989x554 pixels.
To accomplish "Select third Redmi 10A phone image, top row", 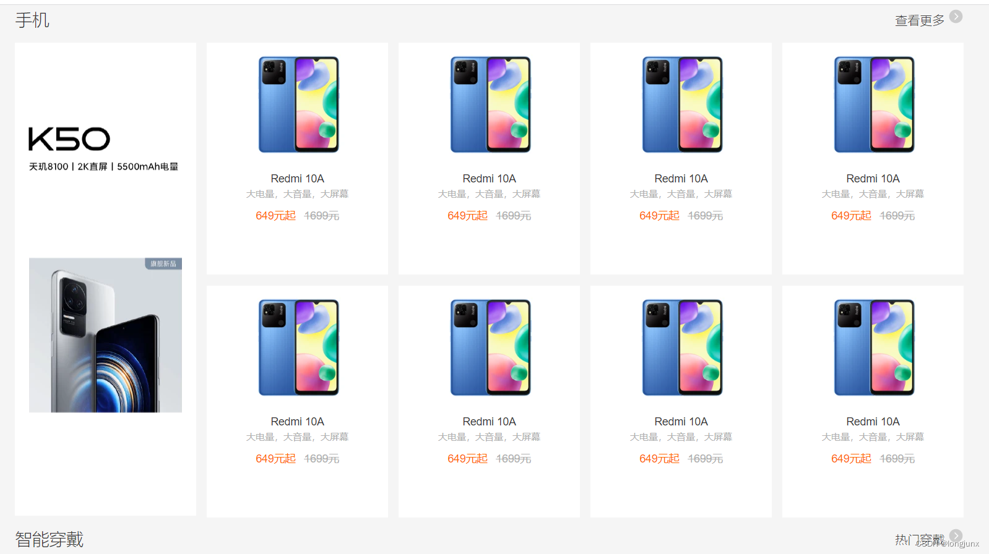I will pos(681,104).
